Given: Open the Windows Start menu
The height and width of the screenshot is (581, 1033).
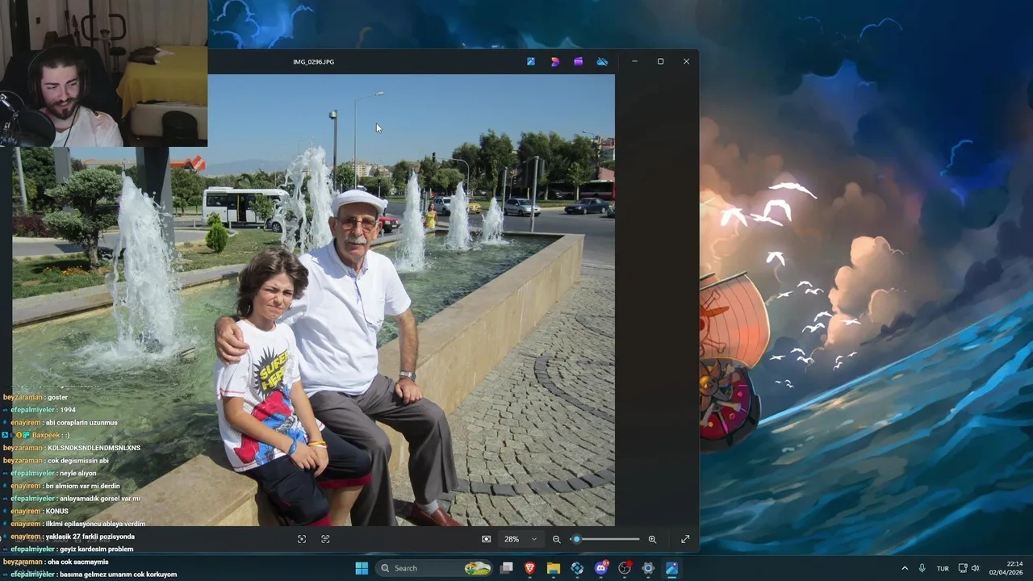Looking at the screenshot, I should click(x=362, y=568).
